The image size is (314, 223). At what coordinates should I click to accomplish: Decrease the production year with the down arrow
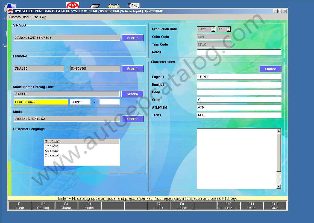[213, 30]
